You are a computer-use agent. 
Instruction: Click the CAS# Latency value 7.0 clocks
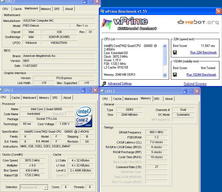click(157, 142)
